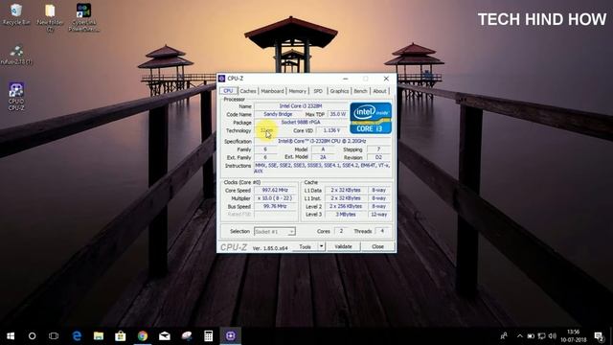Switch to Google Chrome in the taskbar
Screen dimensions: 613x345
click(143, 335)
